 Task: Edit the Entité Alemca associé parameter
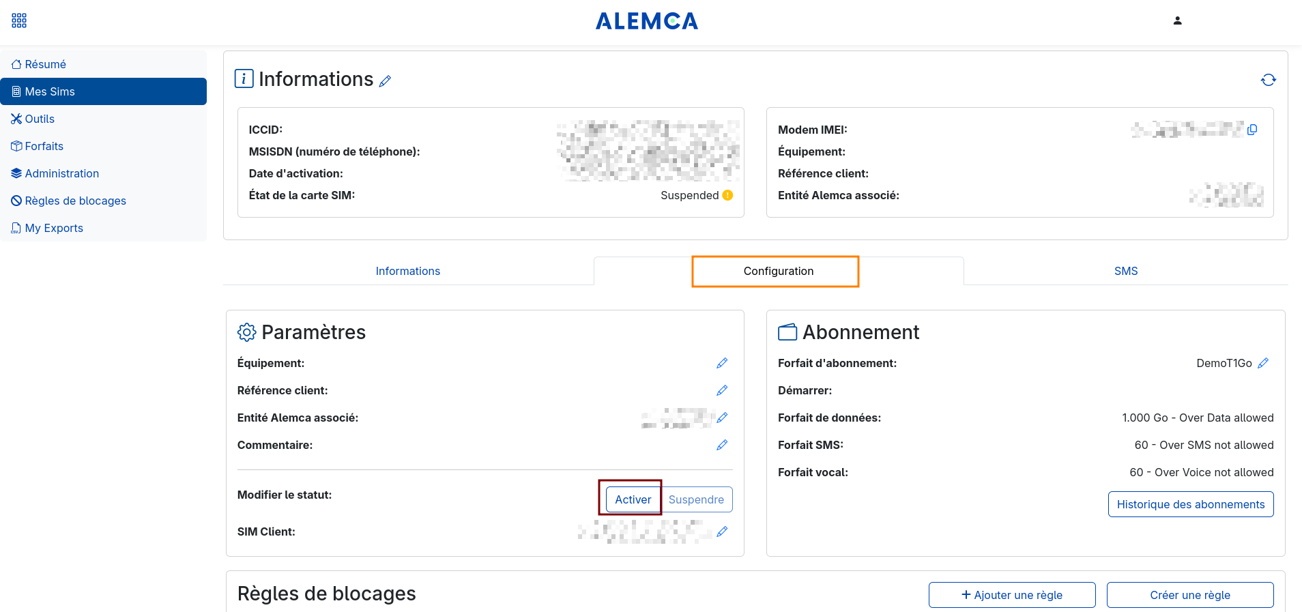(x=722, y=418)
